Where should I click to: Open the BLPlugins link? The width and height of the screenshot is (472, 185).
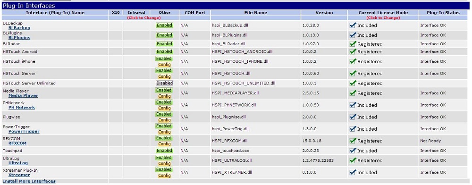19,38
